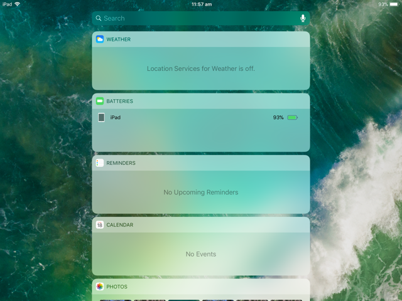Tap the magnifying glass search icon

99,18
